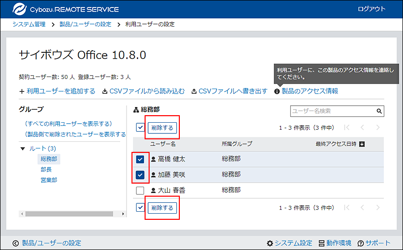
Task: Click the back arrow icon in footer
Action: [x=16, y=243]
